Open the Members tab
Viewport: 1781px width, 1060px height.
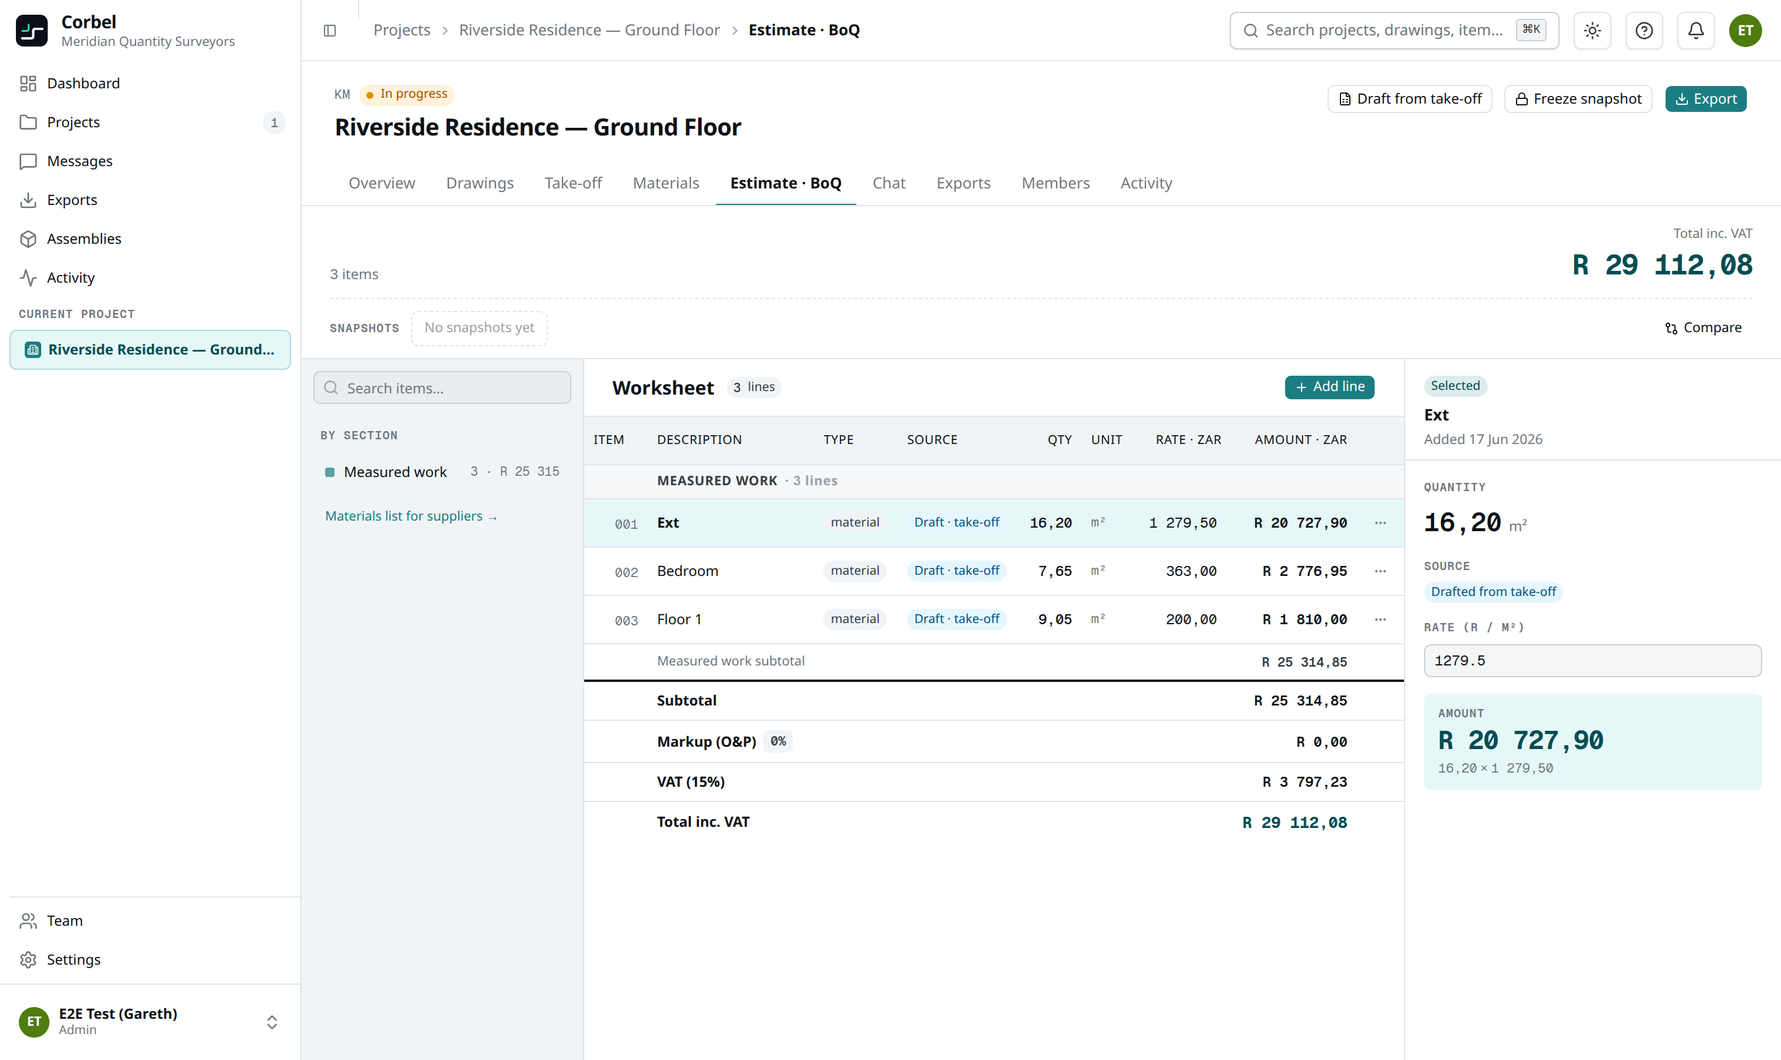point(1055,184)
